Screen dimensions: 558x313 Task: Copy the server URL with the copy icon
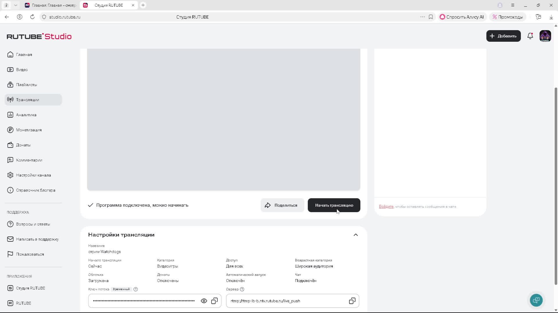[352, 301]
